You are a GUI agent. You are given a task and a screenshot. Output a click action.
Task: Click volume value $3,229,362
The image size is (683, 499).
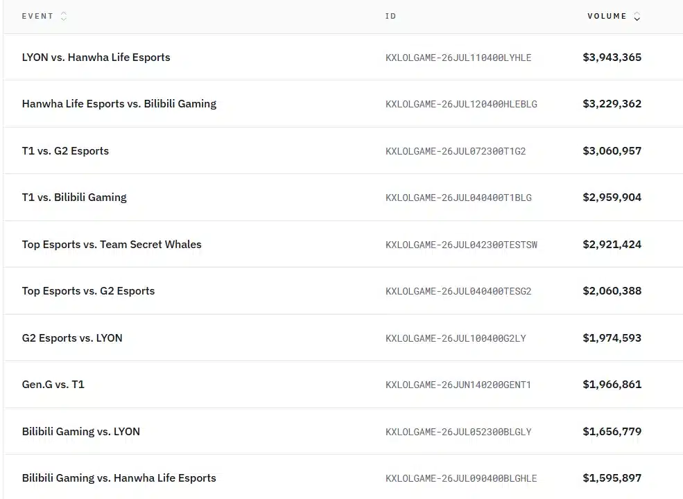coord(612,104)
